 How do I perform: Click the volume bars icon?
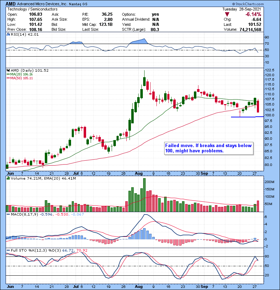(x=8, y=178)
